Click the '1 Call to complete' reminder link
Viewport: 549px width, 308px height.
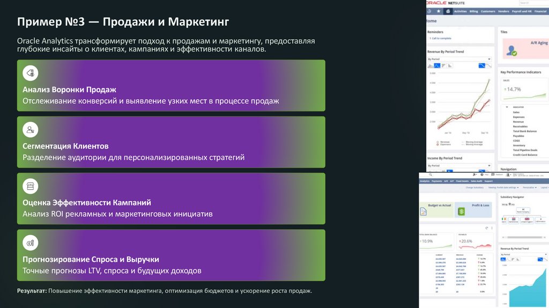click(x=440, y=38)
